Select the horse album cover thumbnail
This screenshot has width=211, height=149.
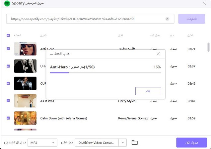25,83
